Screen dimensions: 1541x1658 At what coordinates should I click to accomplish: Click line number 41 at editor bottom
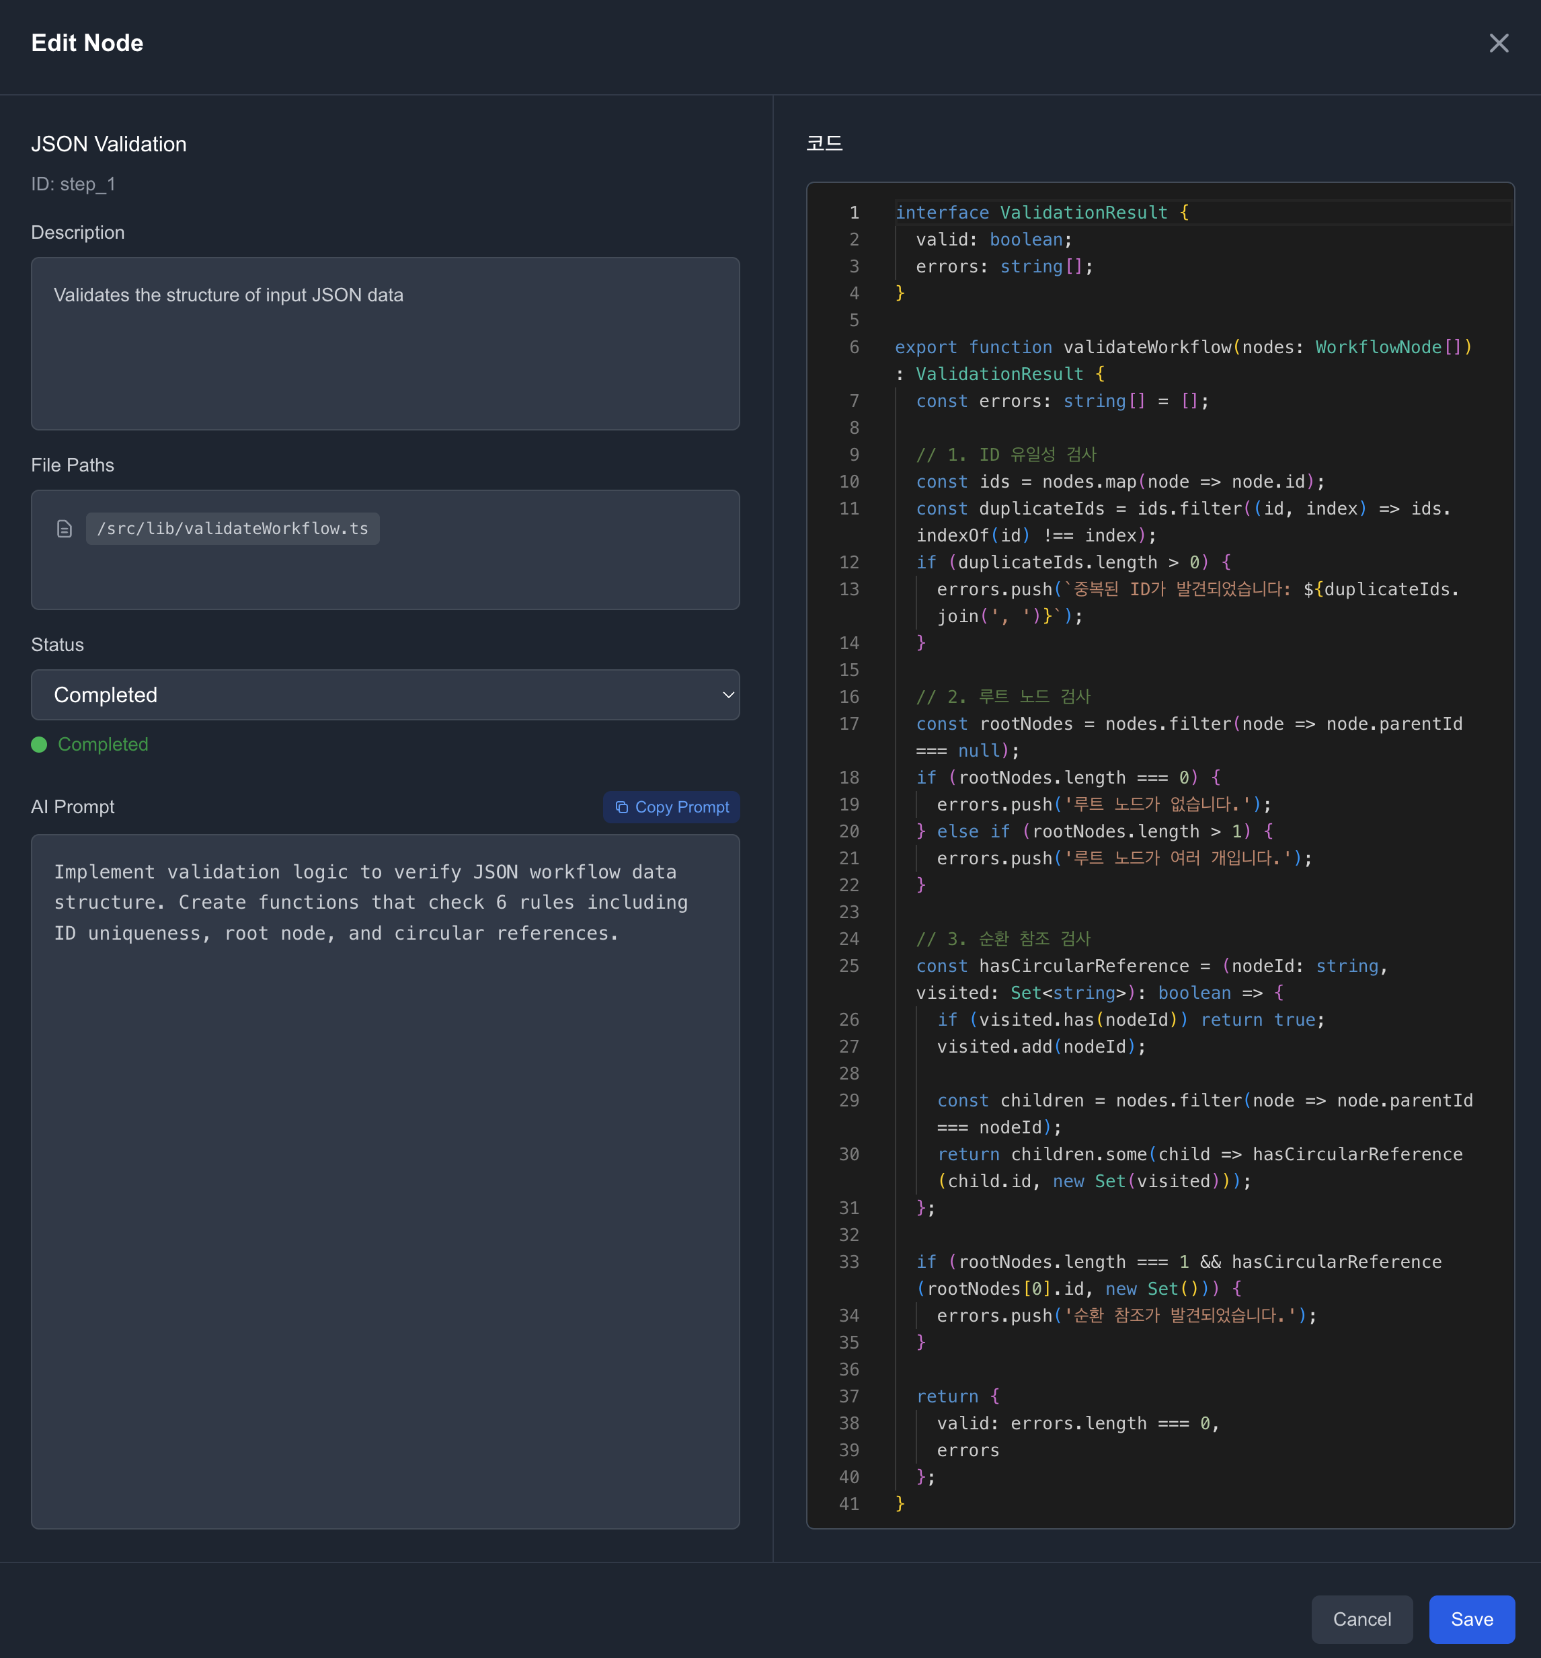(849, 1504)
